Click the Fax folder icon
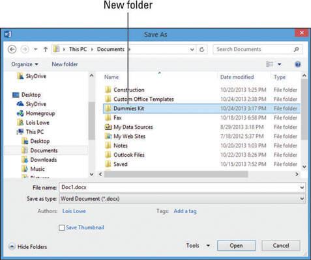Screen dimensions: 311x260 tap(108, 118)
